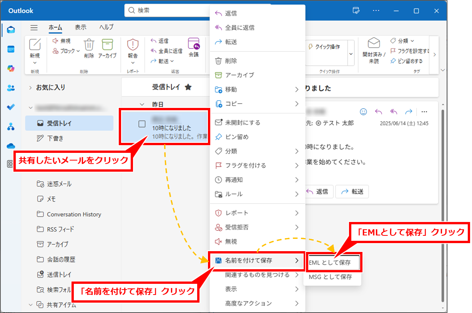Click reply-all icon in message header
Screen dimensions: 472x313
pyautogui.click(x=394, y=112)
